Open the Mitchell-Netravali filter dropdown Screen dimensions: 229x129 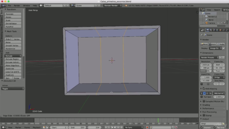(x=219, y=93)
